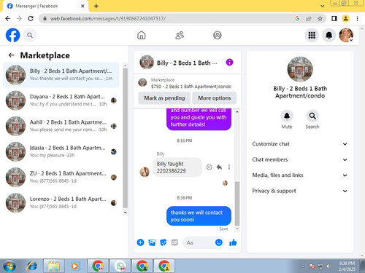Open Facebook notifications bell

(x=328, y=35)
